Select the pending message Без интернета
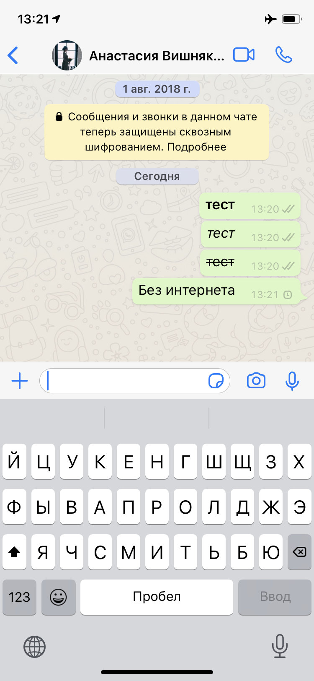Viewport: 314px width, 681px height. coord(216,291)
